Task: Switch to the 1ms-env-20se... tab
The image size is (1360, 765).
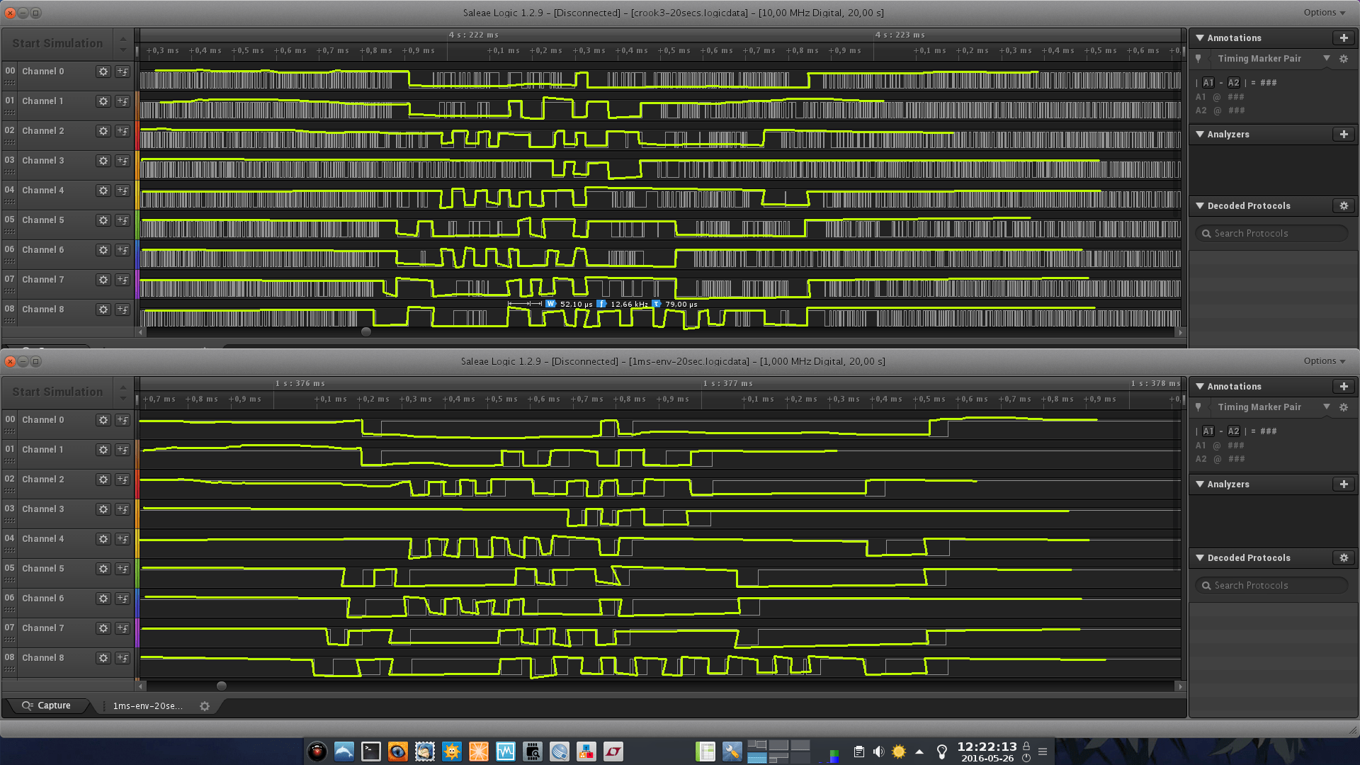Action: (147, 706)
